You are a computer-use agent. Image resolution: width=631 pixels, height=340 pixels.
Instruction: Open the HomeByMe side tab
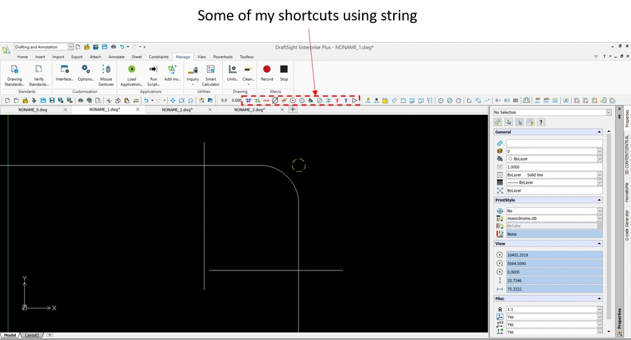[x=626, y=192]
